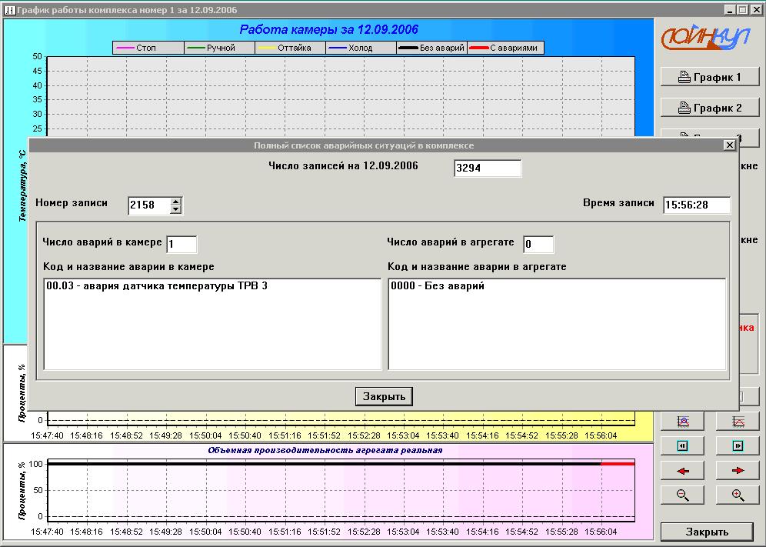The image size is (766, 547).
Task: Decrease record number with the down spinner arrow
Action: click(x=176, y=210)
